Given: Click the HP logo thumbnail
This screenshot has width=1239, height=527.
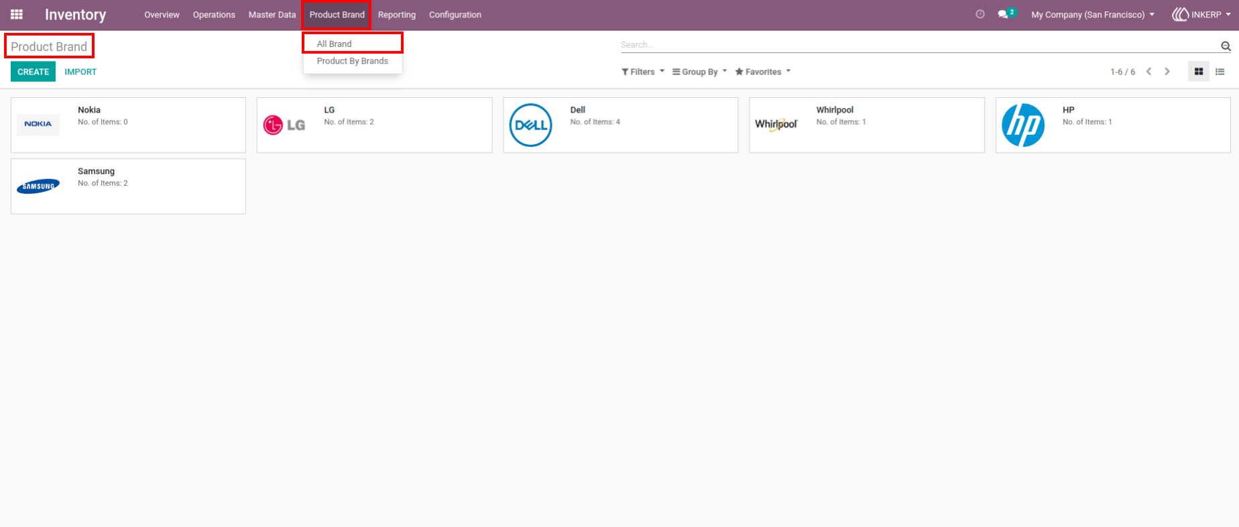Looking at the screenshot, I should (x=1023, y=125).
